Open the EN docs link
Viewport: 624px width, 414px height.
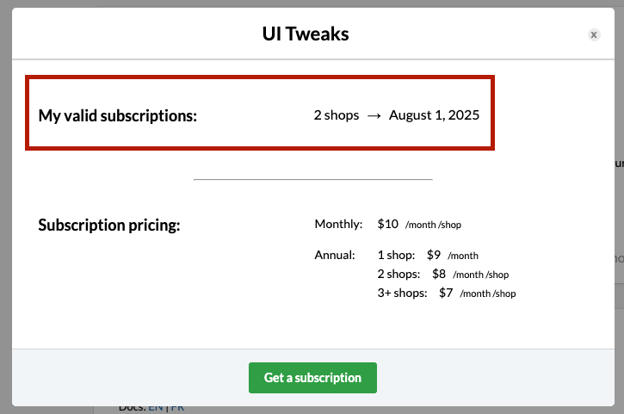coord(156,409)
